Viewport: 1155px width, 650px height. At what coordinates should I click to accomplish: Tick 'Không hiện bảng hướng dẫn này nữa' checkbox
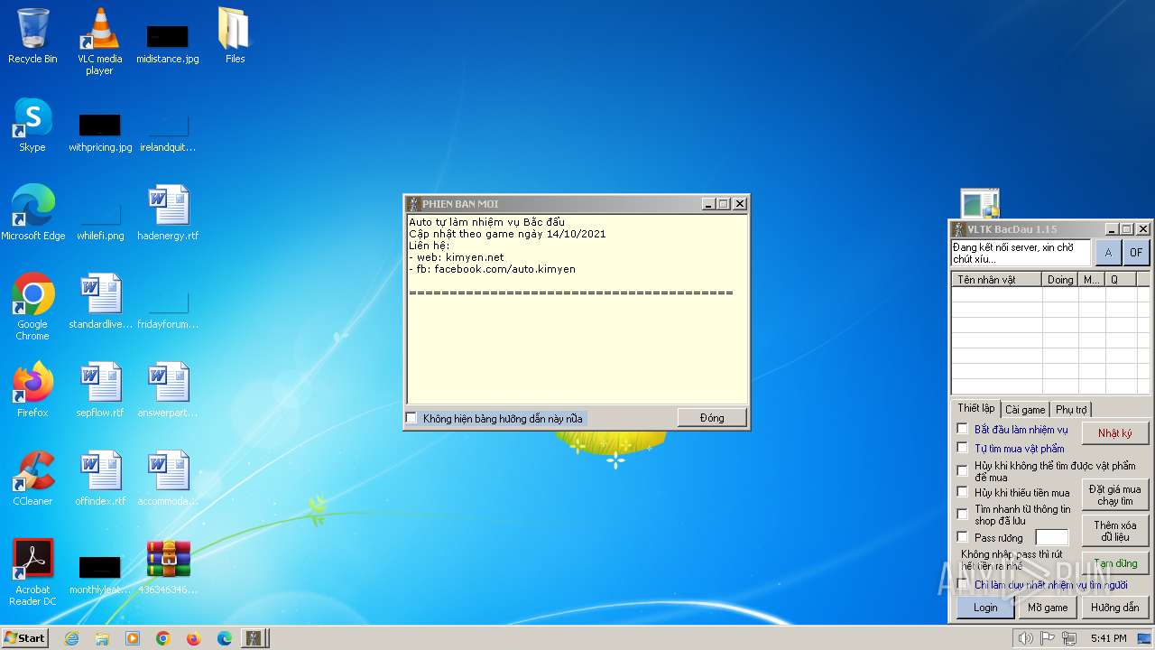(x=411, y=418)
